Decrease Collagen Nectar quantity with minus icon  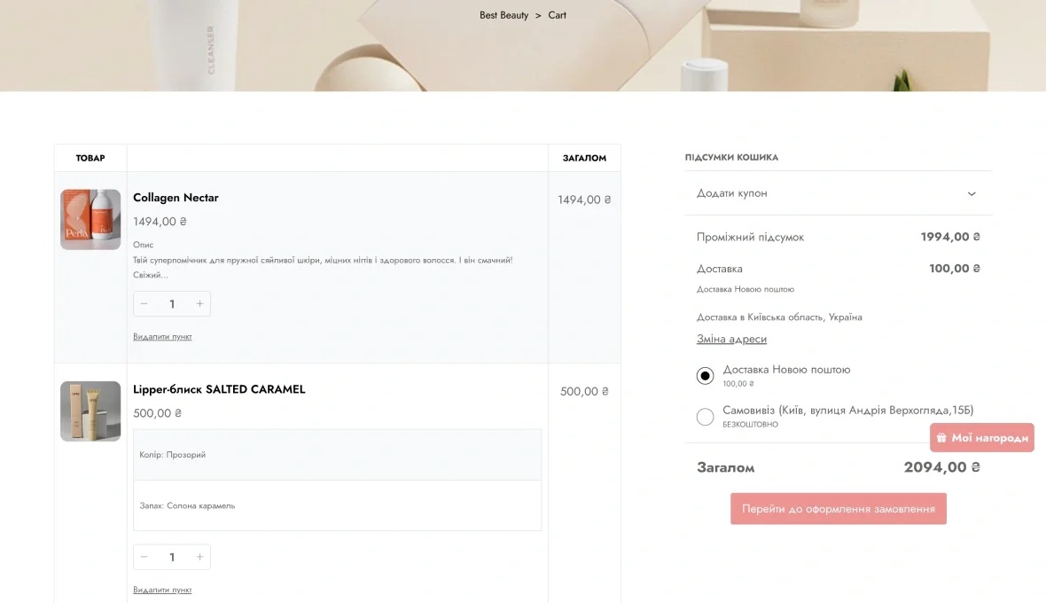point(144,304)
